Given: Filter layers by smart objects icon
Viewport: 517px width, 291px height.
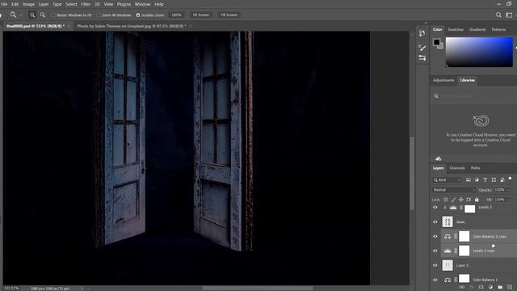Looking at the screenshot, I should (x=502, y=179).
